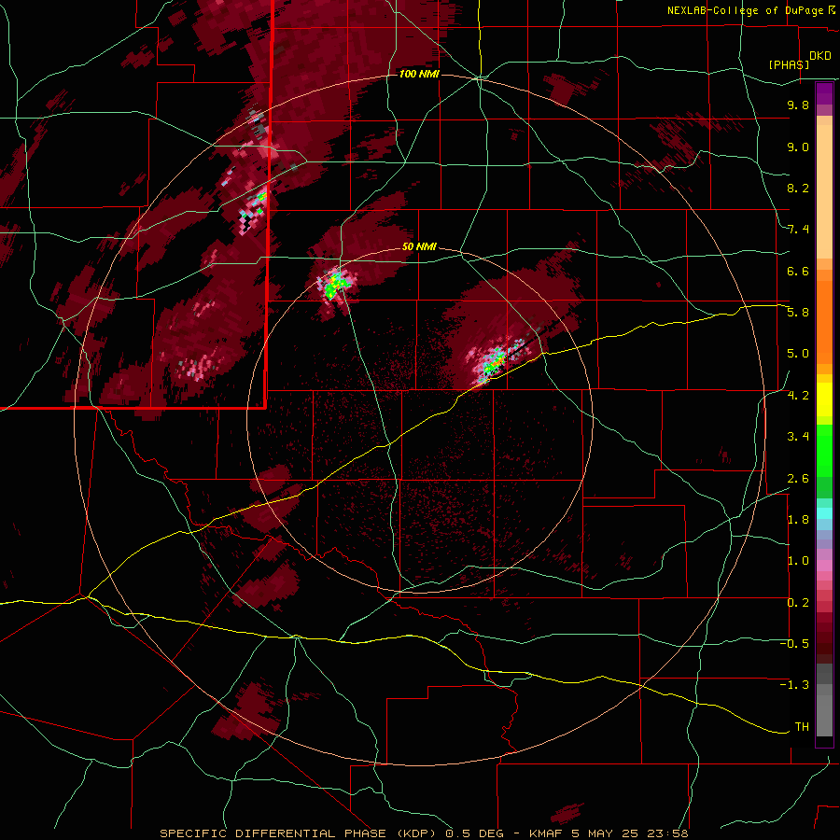
Task: Click the 2.6 value on the color scale
Action: (x=798, y=479)
